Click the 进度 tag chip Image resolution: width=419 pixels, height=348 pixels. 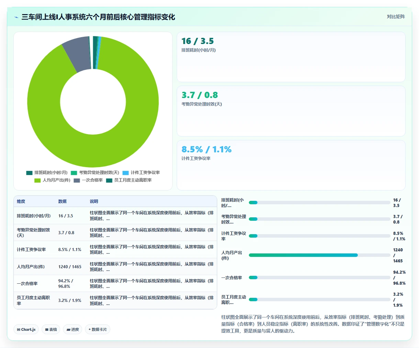73,329
